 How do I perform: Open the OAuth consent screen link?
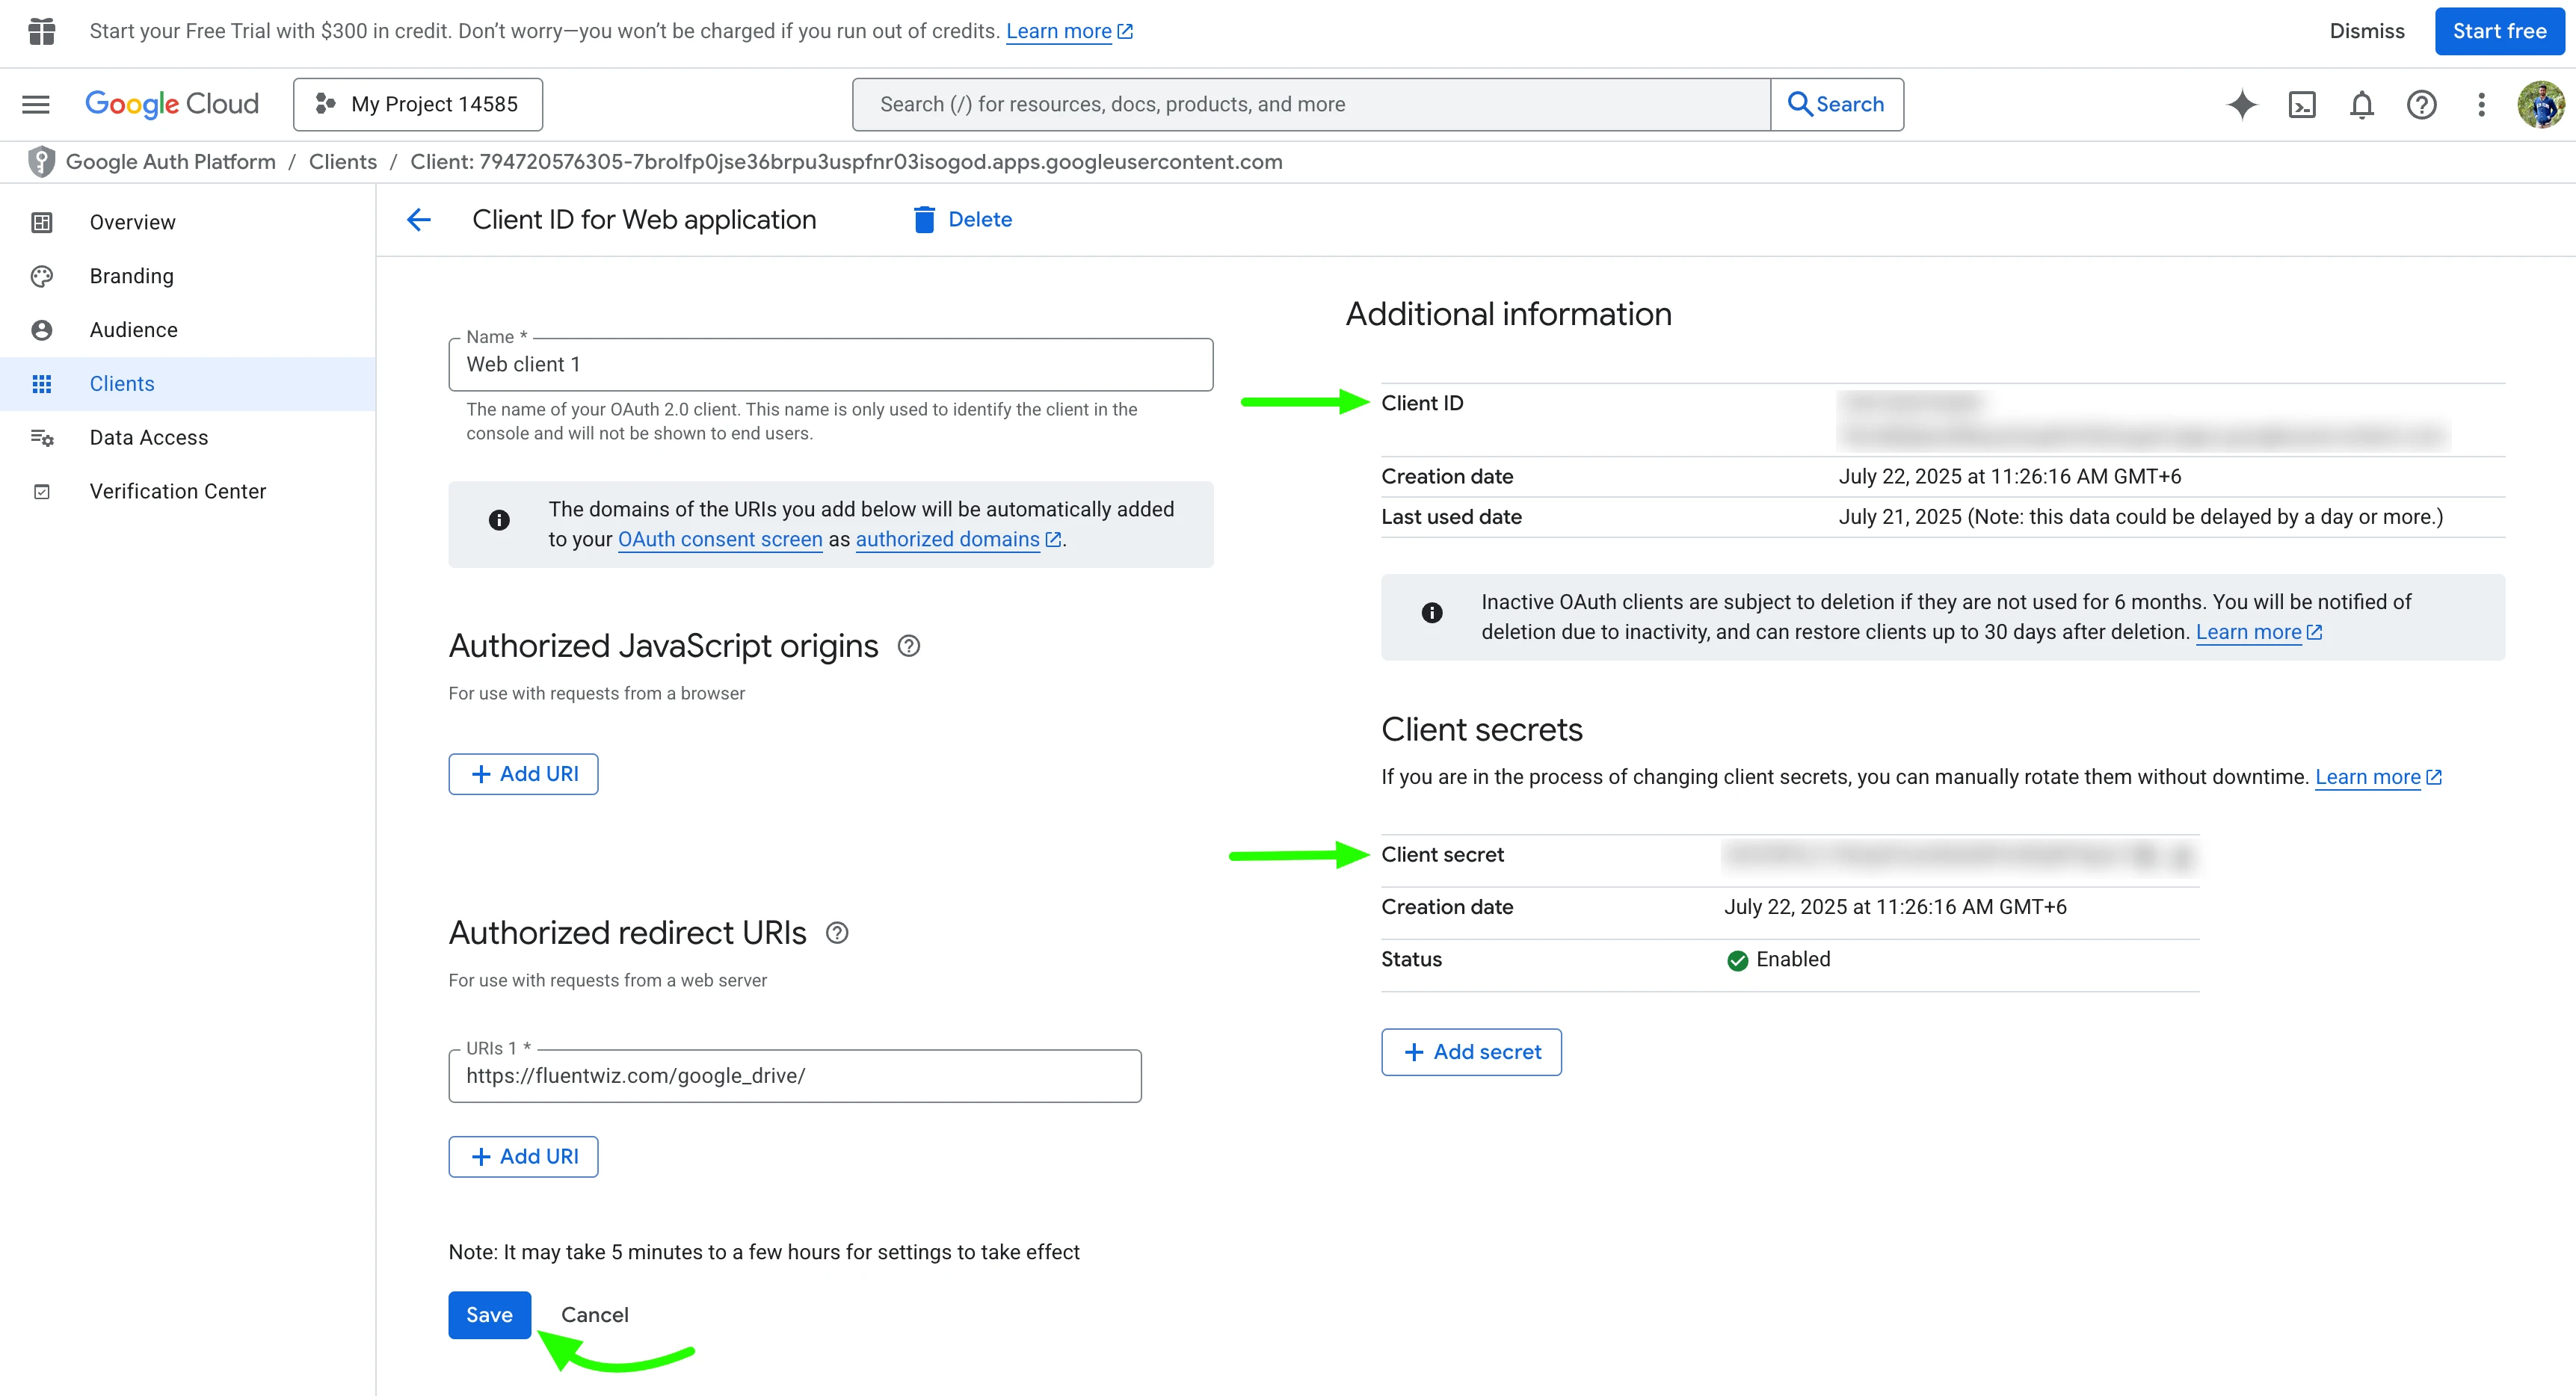pyautogui.click(x=719, y=539)
